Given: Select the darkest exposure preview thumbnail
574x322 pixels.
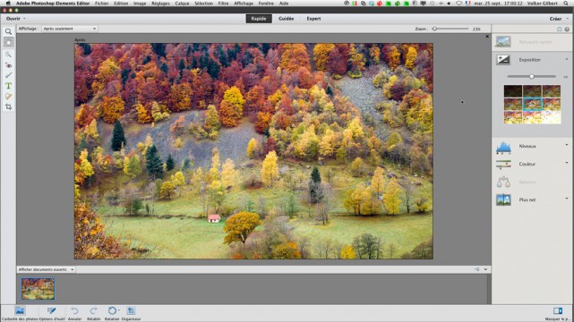Looking at the screenshot, I should 513,90.
